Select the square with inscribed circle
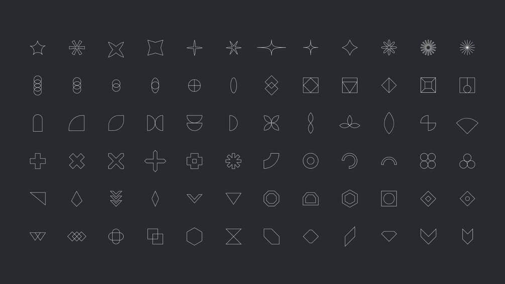The width and height of the screenshot is (505, 284). pos(389,199)
